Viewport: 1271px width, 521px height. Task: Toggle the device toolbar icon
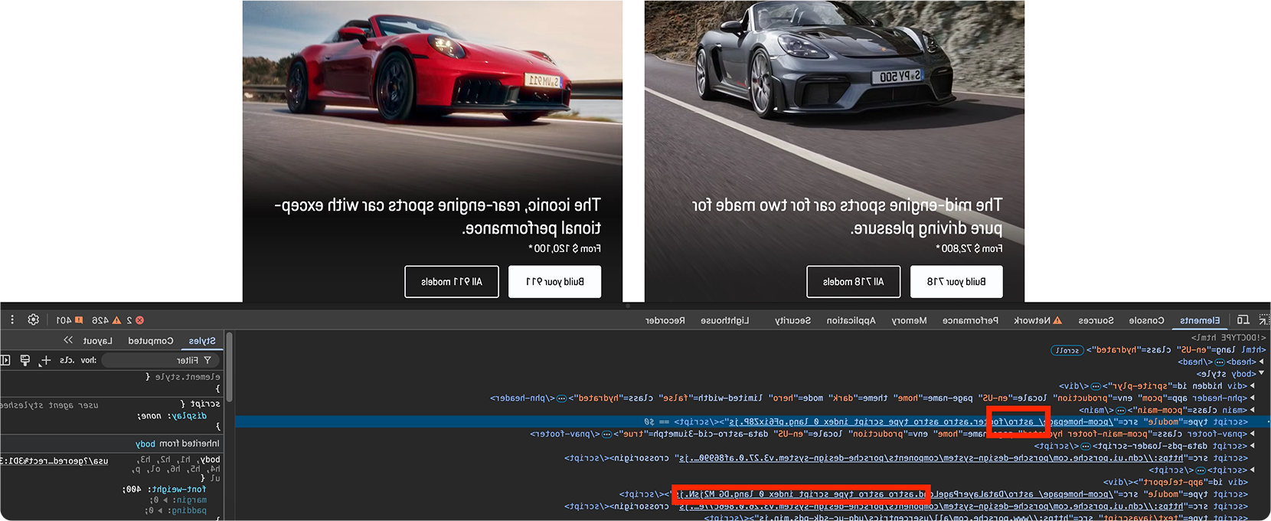coord(1243,320)
